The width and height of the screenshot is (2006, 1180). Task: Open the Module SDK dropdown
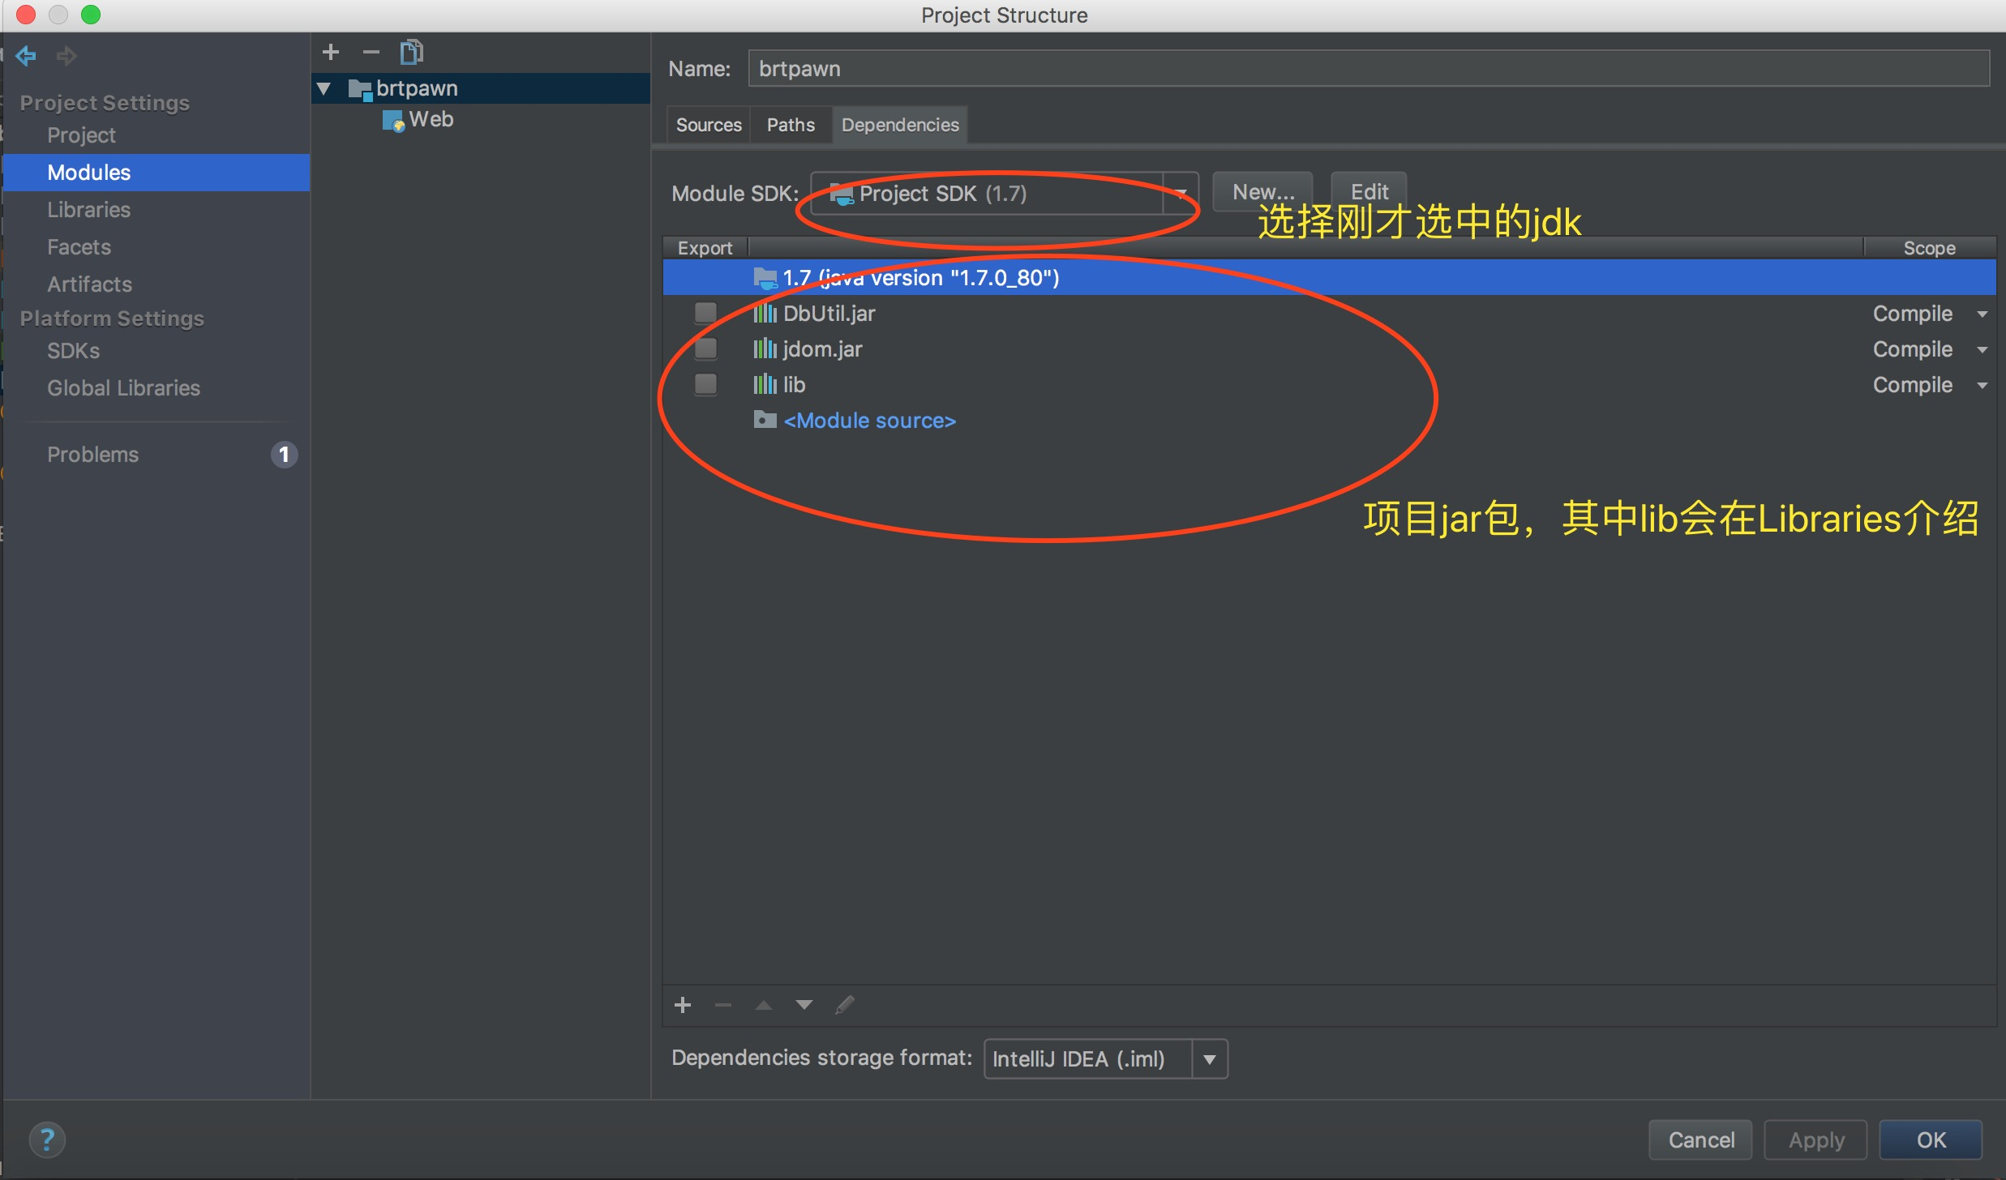pyautogui.click(x=1181, y=194)
